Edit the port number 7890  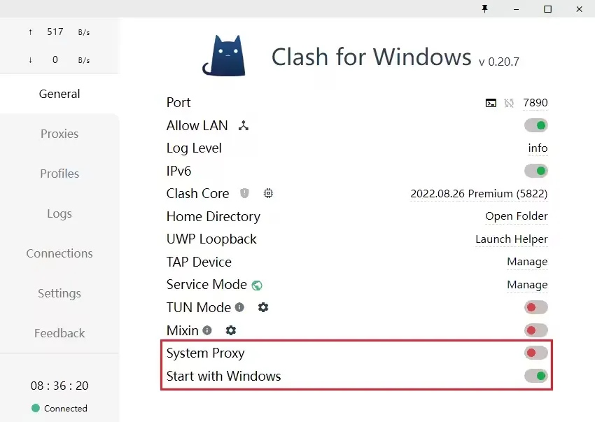pyautogui.click(x=535, y=103)
